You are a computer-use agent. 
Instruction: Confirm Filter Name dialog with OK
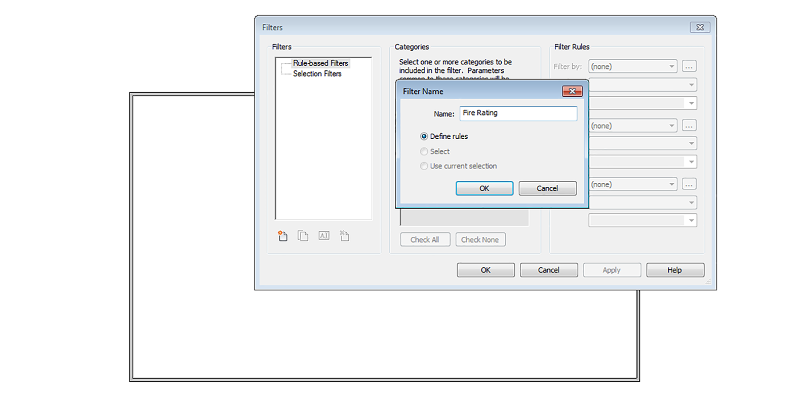click(x=484, y=188)
